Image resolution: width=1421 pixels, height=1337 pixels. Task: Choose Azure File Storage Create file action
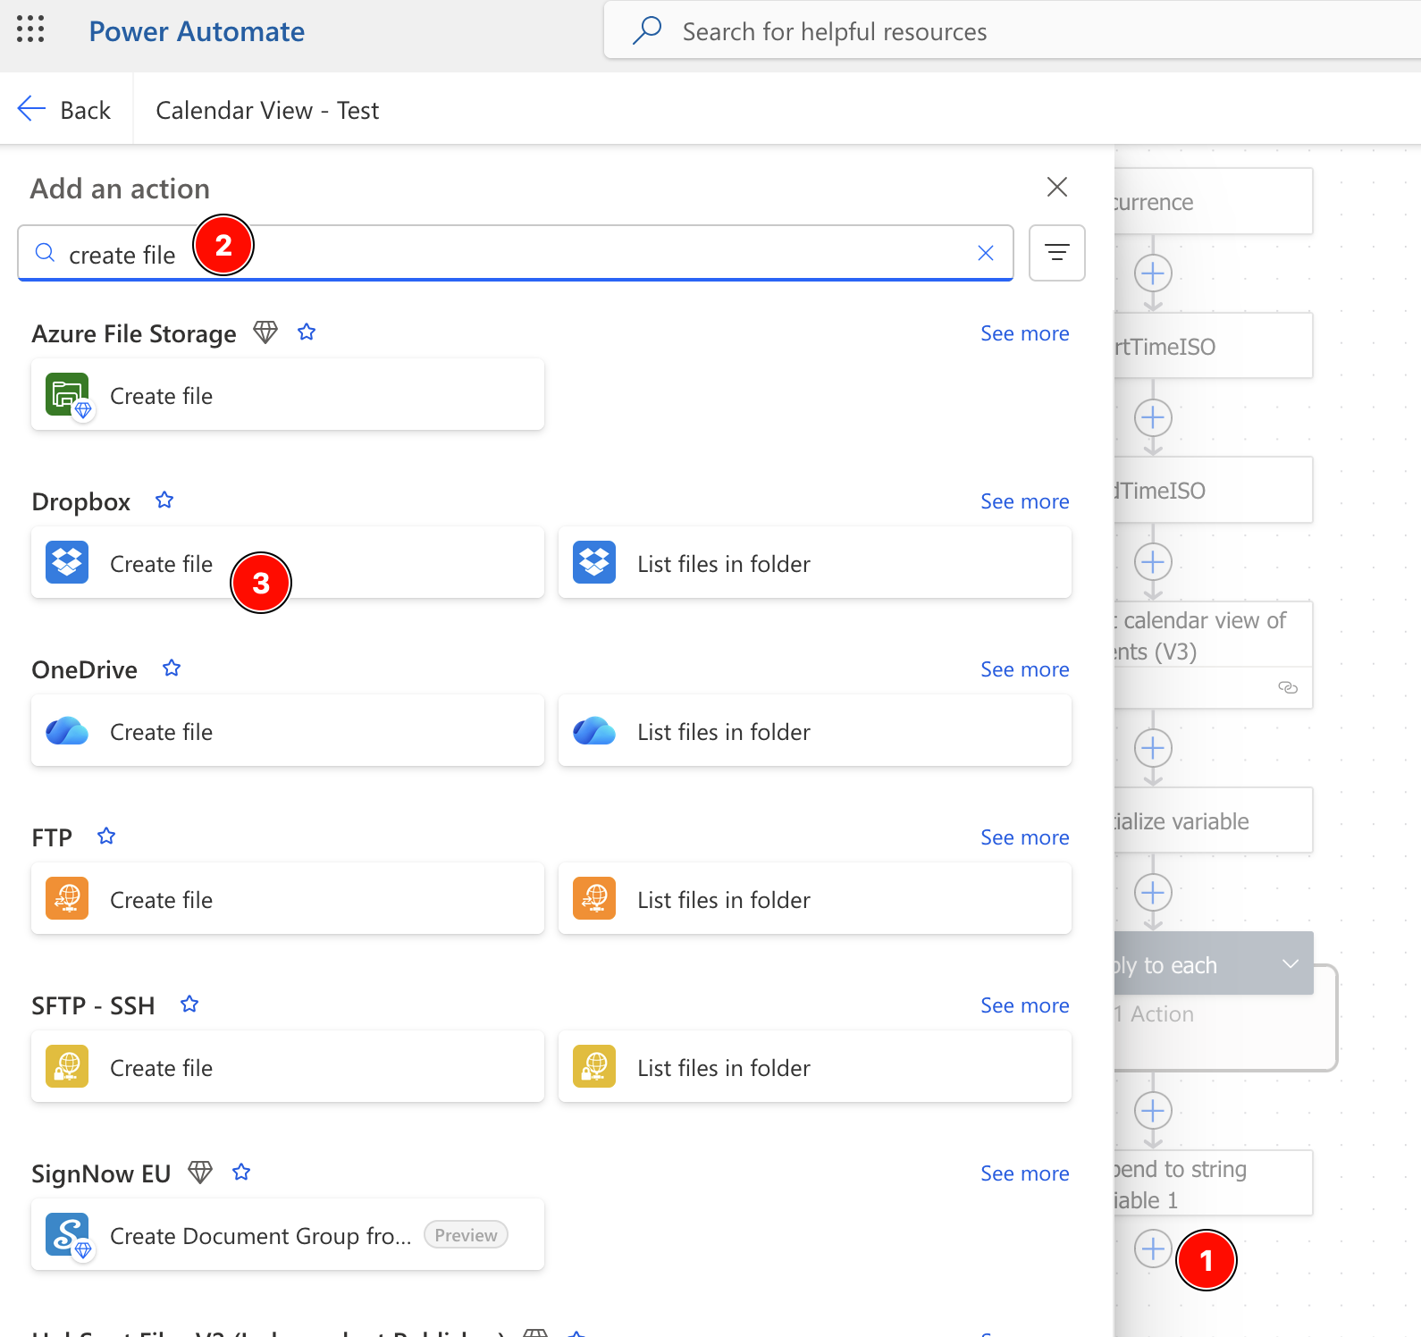288,395
